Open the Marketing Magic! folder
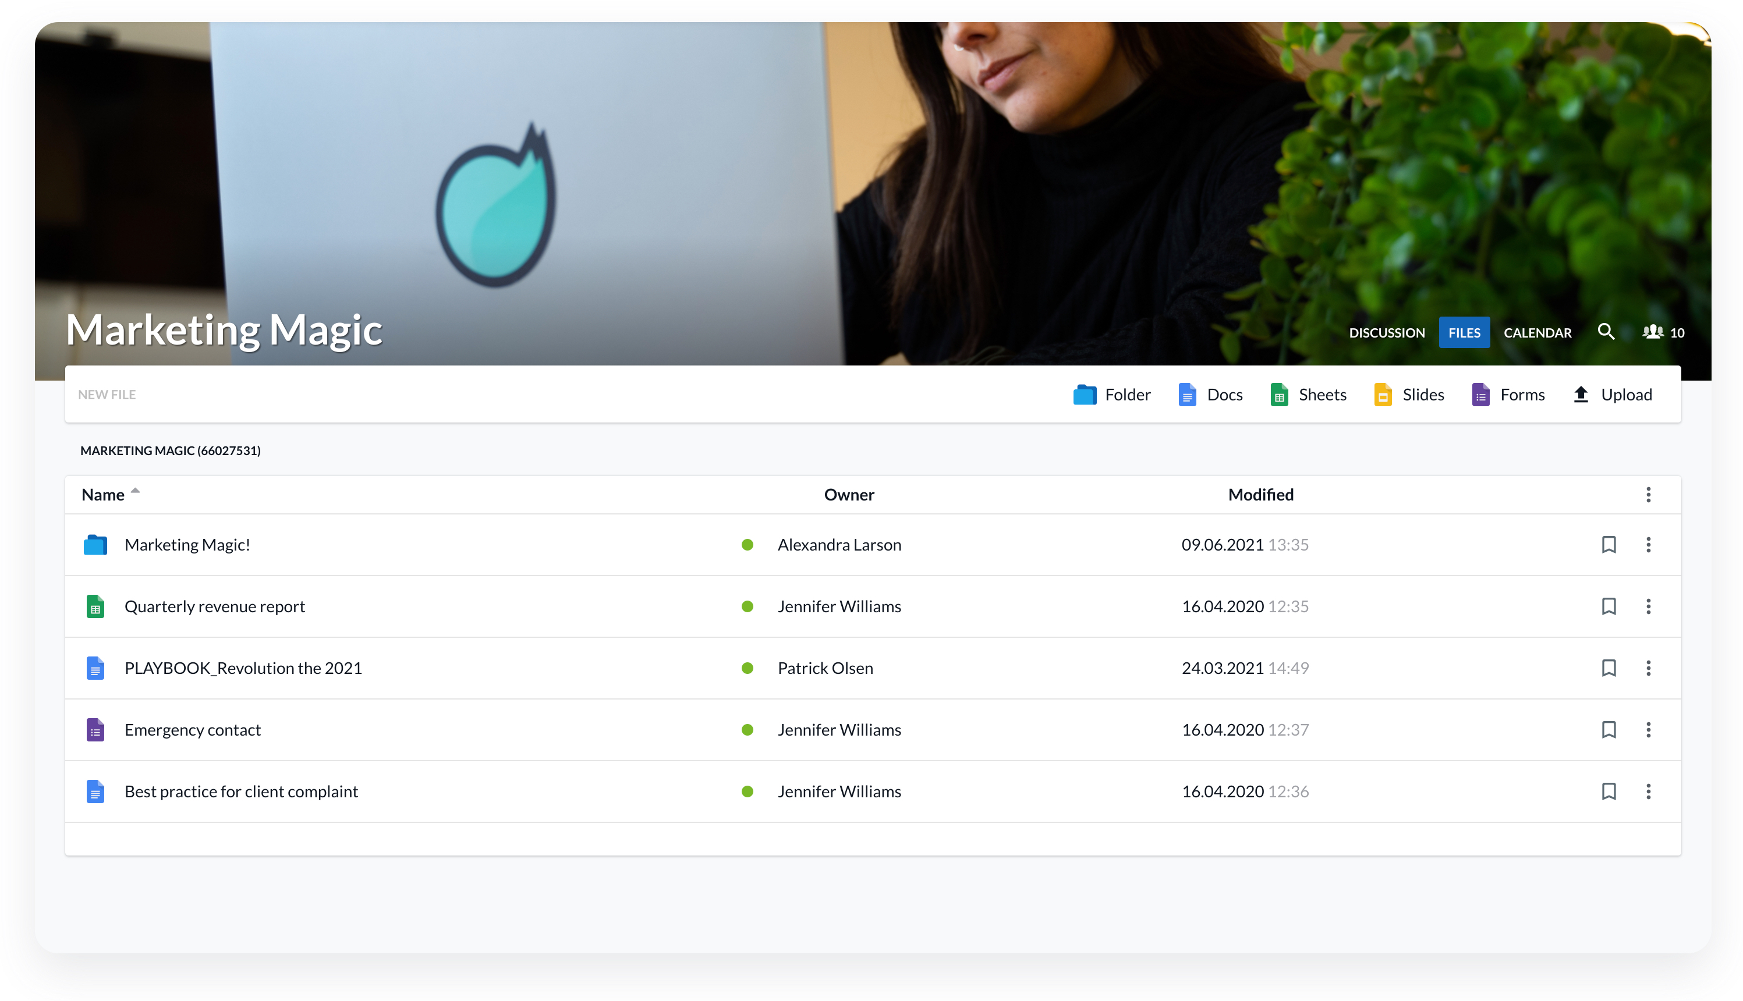This screenshot has width=1743, height=1001. (187, 545)
